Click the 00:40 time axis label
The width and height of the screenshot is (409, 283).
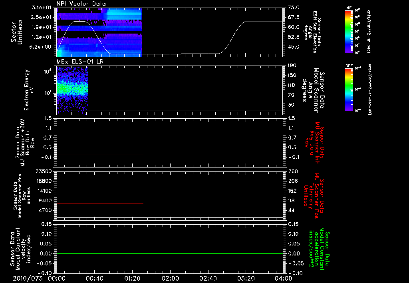tap(95, 278)
